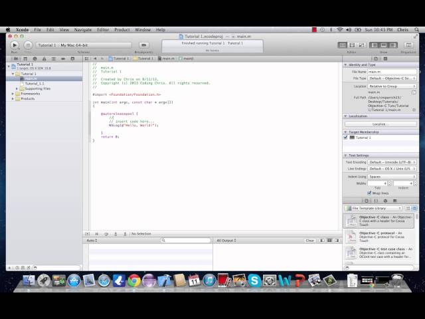The width and height of the screenshot is (425, 319).
Task: Show the Debug navigator
Action: 54,58
